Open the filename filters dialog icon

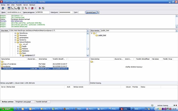click(40, 8)
